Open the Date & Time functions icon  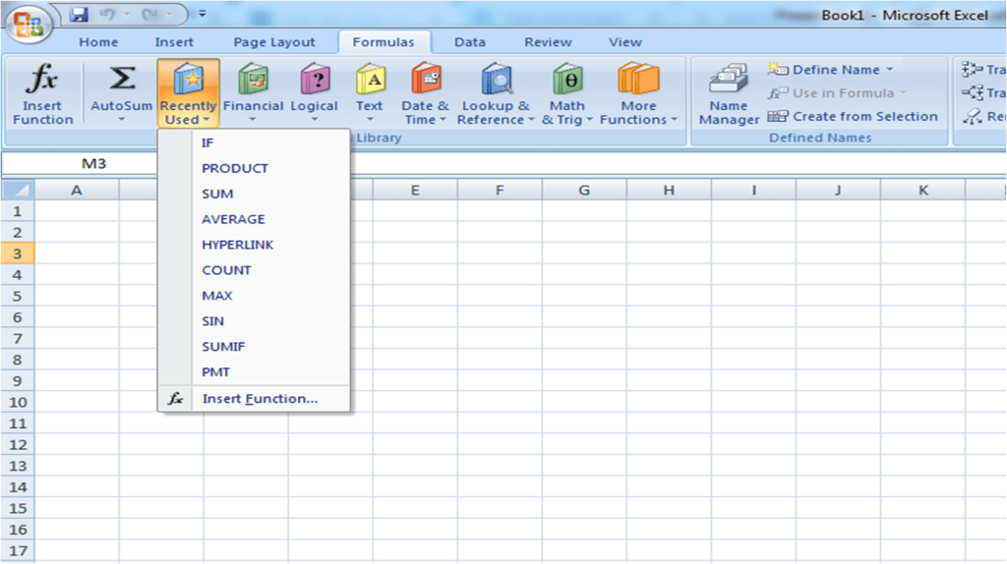tap(425, 79)
